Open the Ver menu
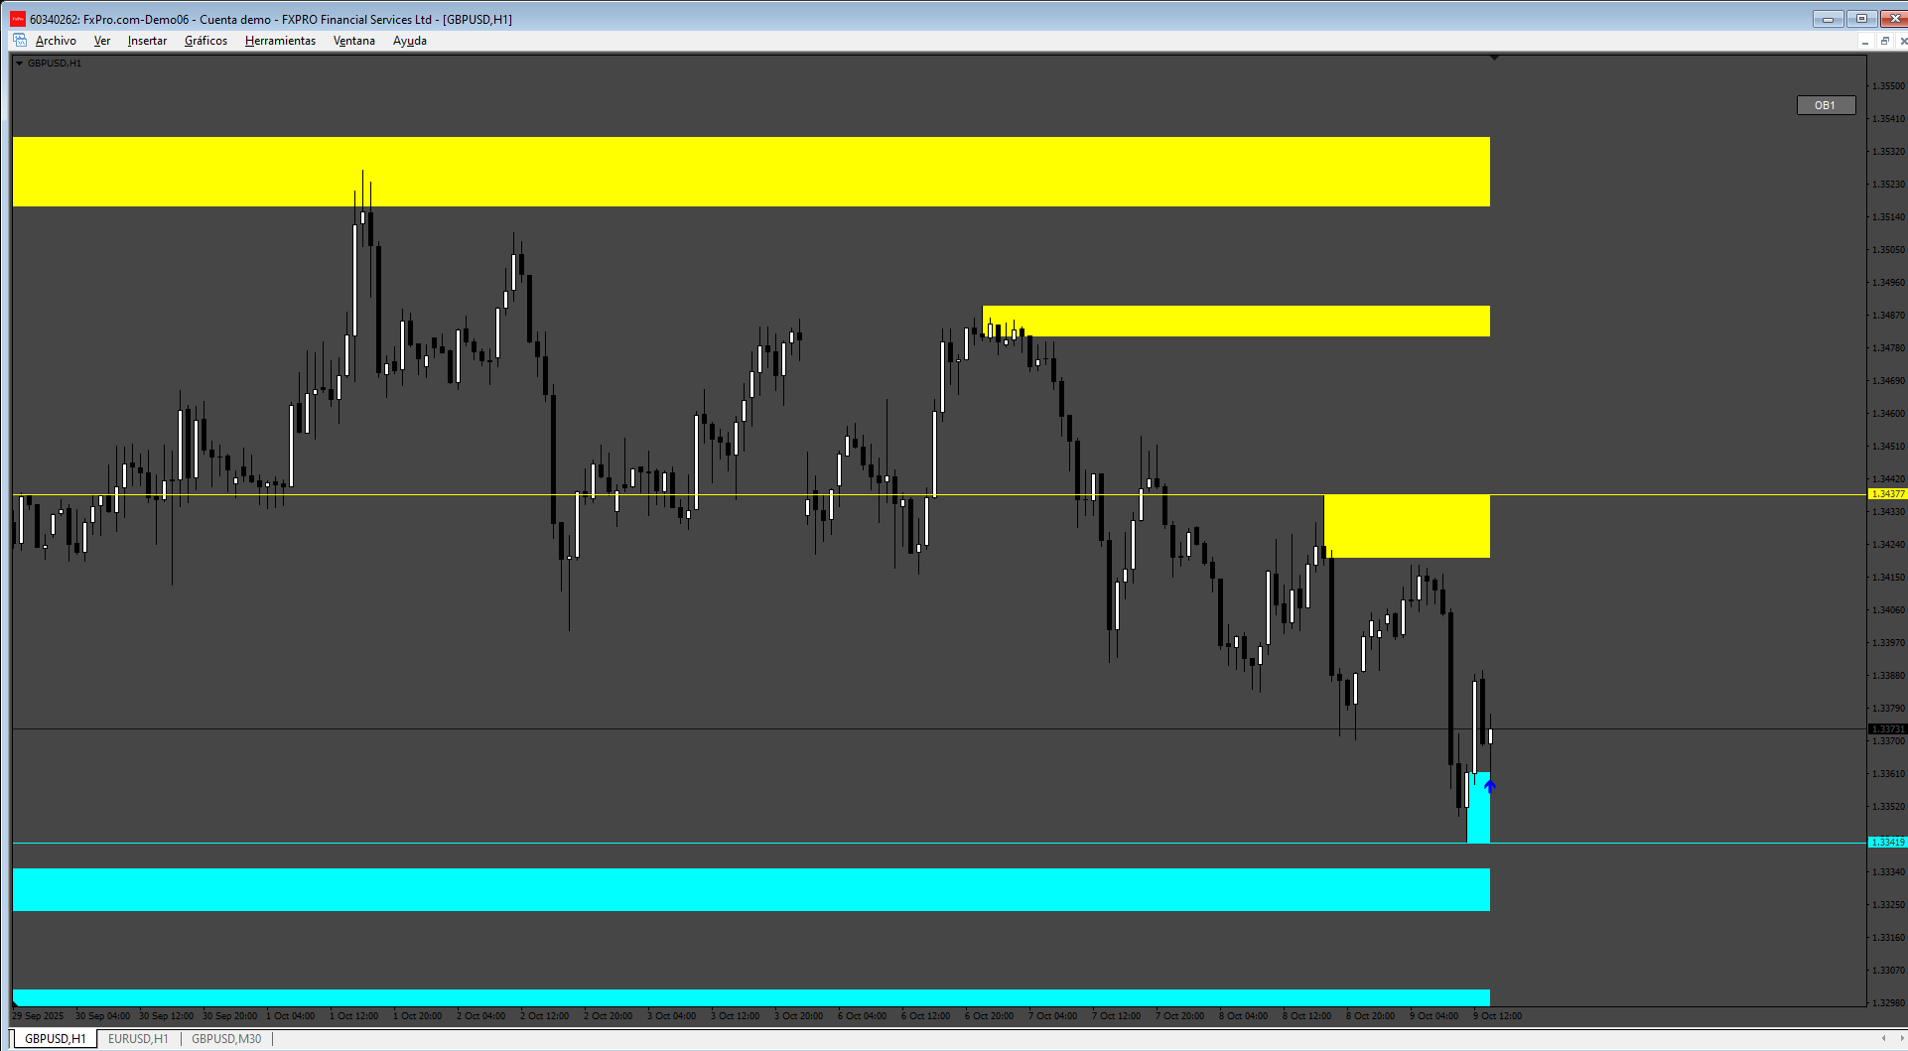Viewport: 1908px width, 1051px height. [102, 41]
